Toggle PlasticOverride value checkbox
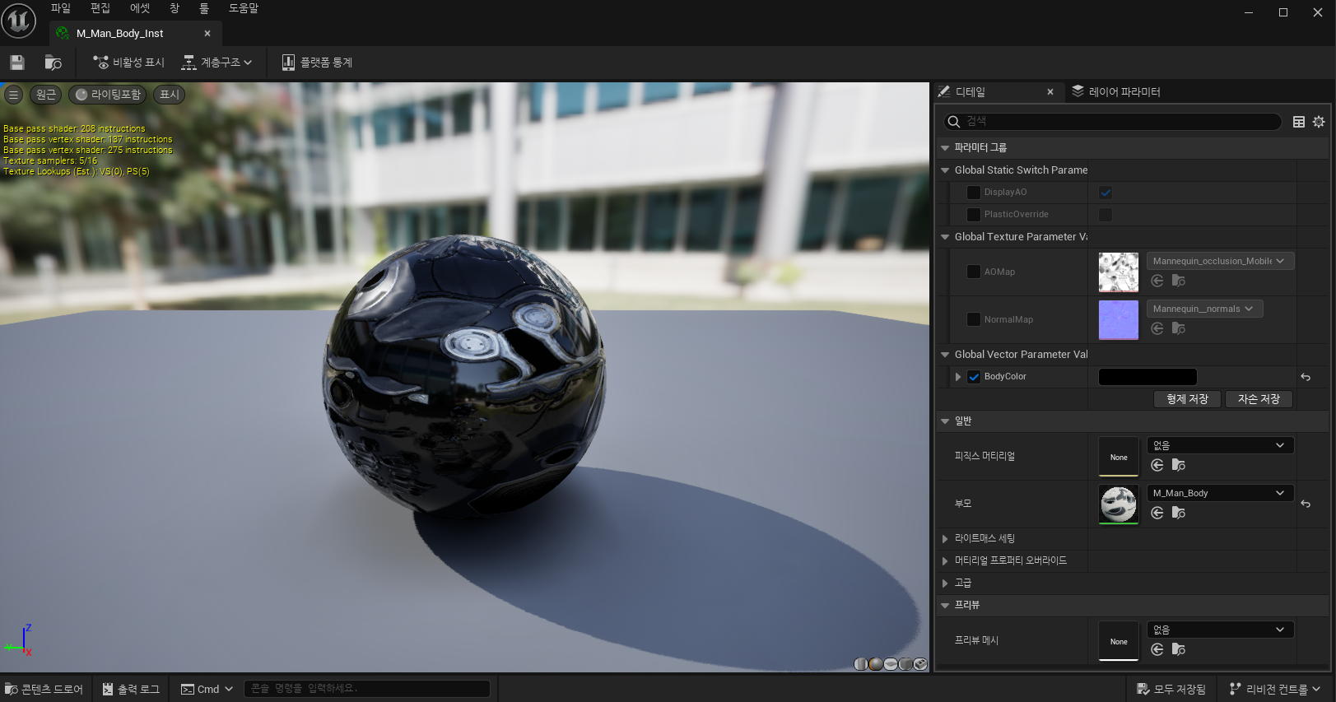The width and height of the screenshot is (1336, 702). coord(1106,215)
